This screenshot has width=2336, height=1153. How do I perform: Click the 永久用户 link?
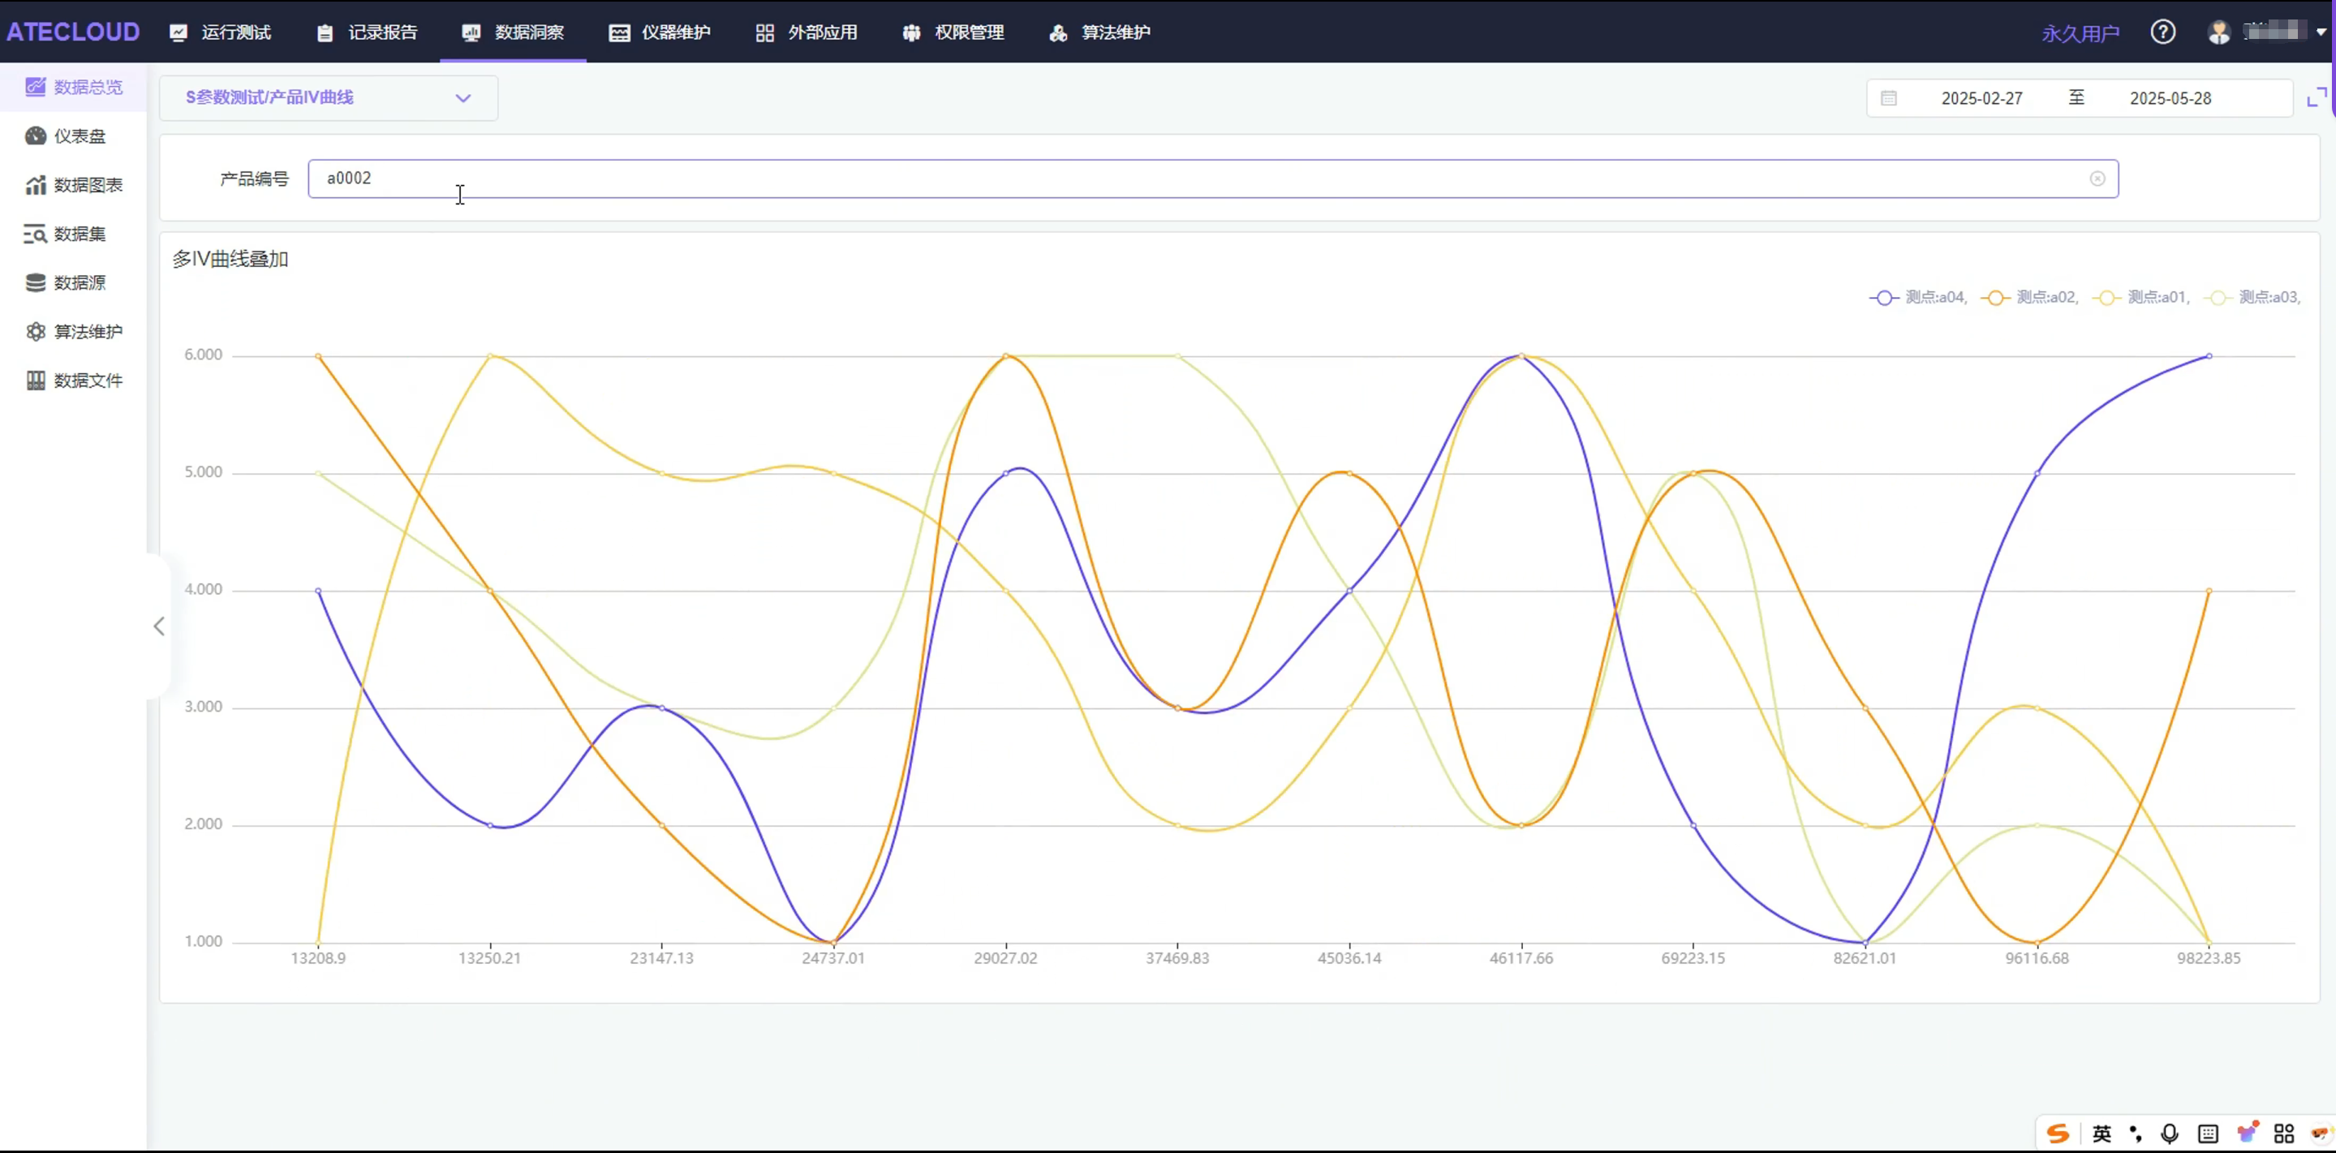2080,33
